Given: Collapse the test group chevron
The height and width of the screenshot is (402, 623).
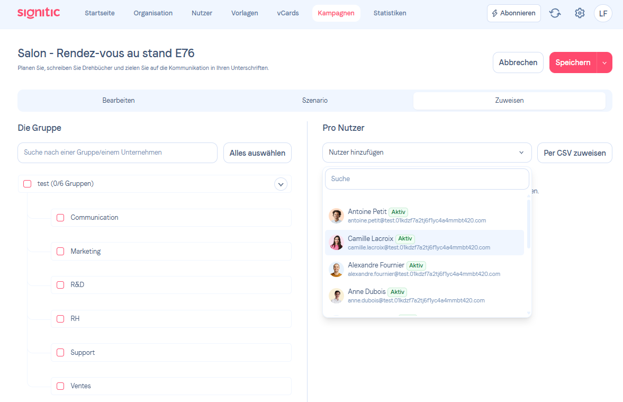Looking at the screenshot, I should coord(281,184).
